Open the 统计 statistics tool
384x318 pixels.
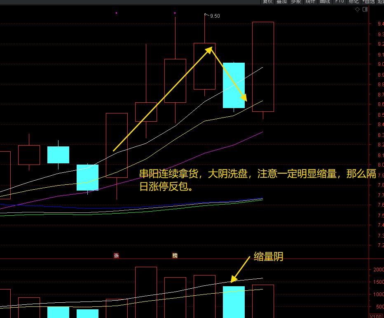[310, 2]
